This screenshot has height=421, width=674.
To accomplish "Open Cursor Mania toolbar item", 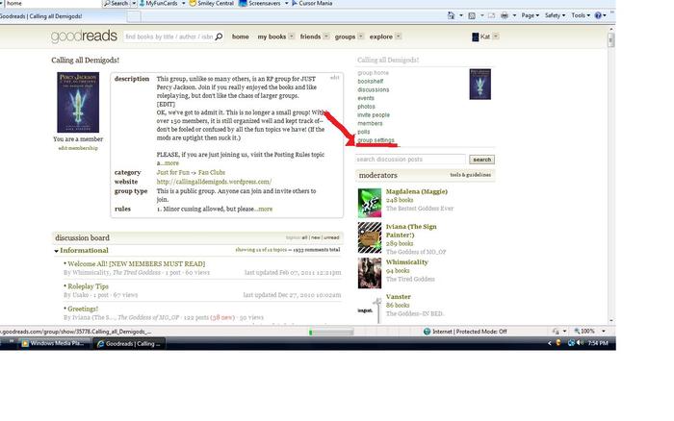I will click(312, 4).
